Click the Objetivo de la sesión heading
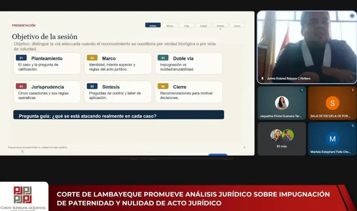Image resolution: width=357 pixels, height=211 pixels. (x=45, y=36)
